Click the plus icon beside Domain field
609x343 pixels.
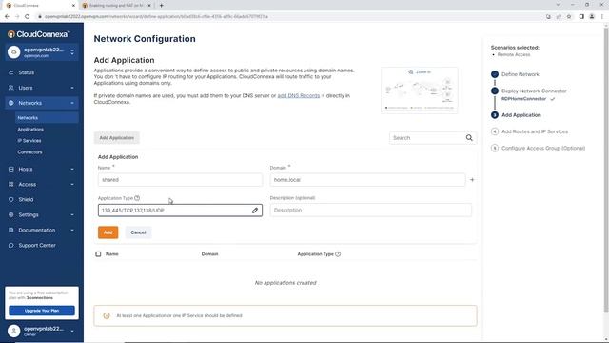472,180
